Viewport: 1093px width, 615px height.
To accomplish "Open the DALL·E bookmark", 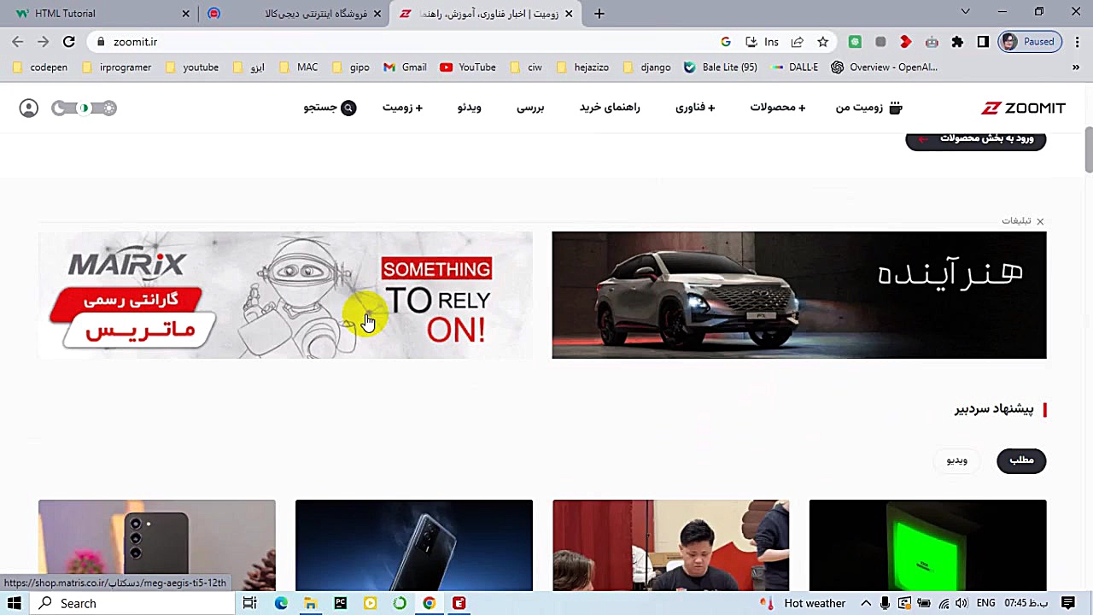I will click(x=794, y=67).
